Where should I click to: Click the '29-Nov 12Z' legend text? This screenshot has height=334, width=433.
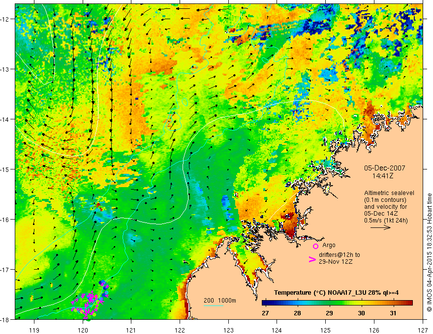click(x=336, y=261)
